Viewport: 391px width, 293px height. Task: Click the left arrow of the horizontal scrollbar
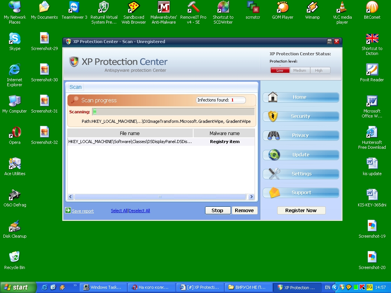(71, 197)
